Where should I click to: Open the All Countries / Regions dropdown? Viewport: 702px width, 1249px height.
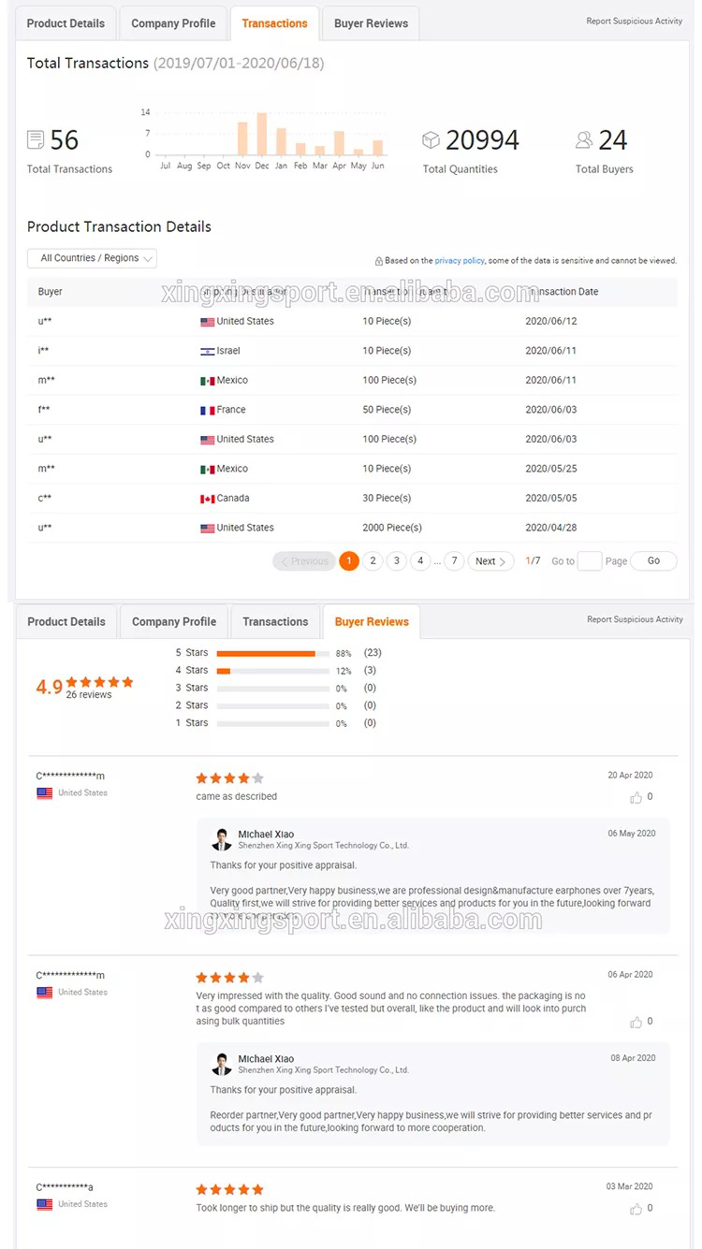tap(92, 258)
